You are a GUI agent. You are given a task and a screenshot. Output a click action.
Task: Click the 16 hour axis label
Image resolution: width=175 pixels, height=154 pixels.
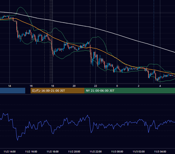coord(31,86)
